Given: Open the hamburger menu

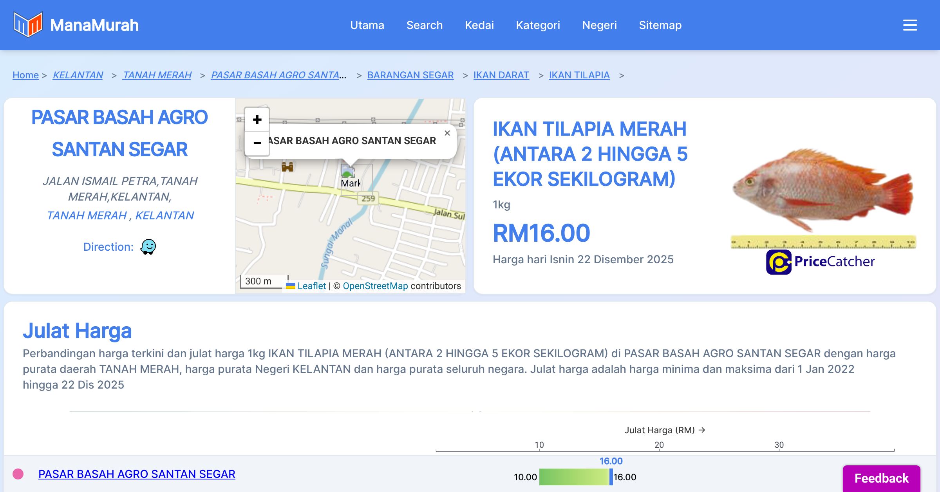Looking at the screenshot, I should [x=910, y=25].
